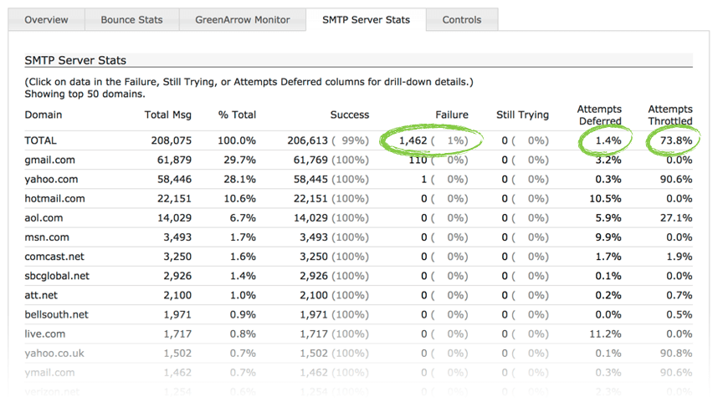Click comcast.net Attempts Deferred 1.7%
Viewport: 718px width, 402px height.
pyautogui.click(x=608, y=257)
